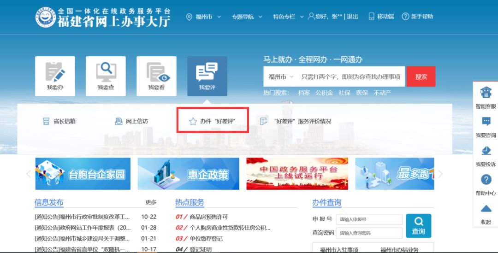Screen dimensions: 498x253
Task: Show previous banner with left arrow
Action: pos(29,174)
